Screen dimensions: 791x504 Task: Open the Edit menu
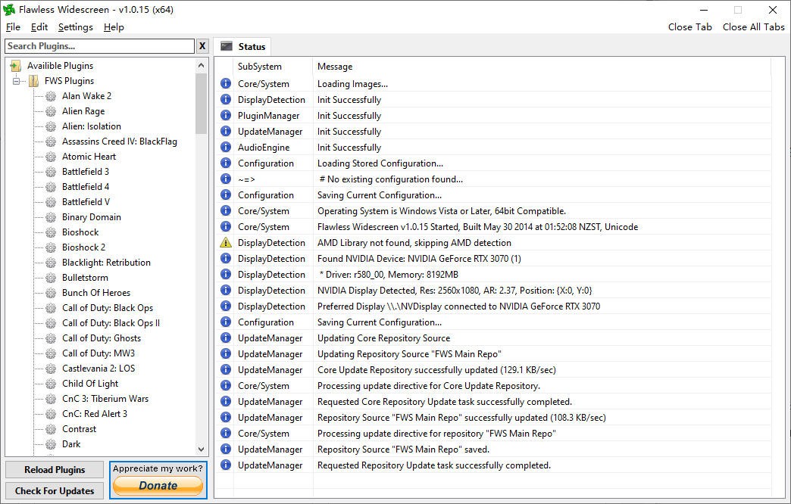pos(39,27)
